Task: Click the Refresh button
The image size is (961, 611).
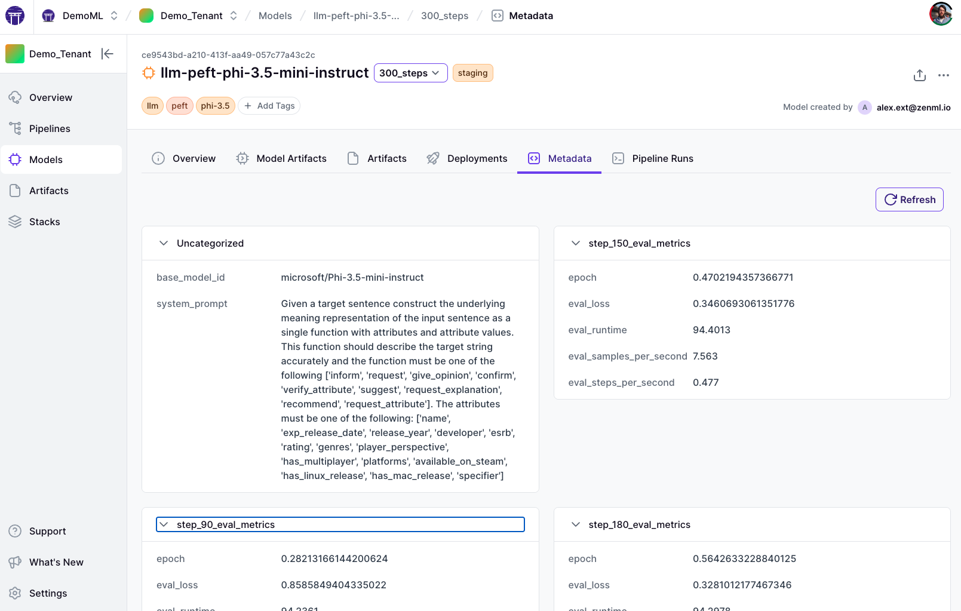Action: (909, 199)
